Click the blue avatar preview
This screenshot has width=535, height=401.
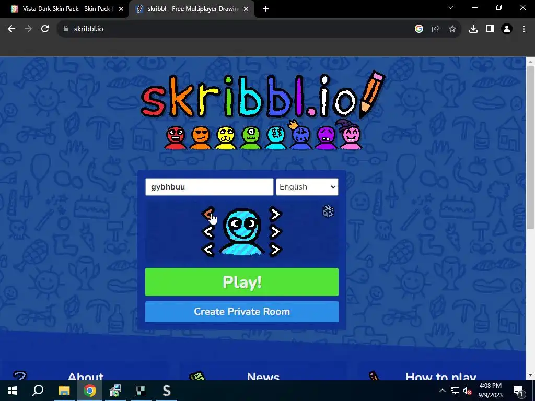pyautogui.click(x=242, y=232)
